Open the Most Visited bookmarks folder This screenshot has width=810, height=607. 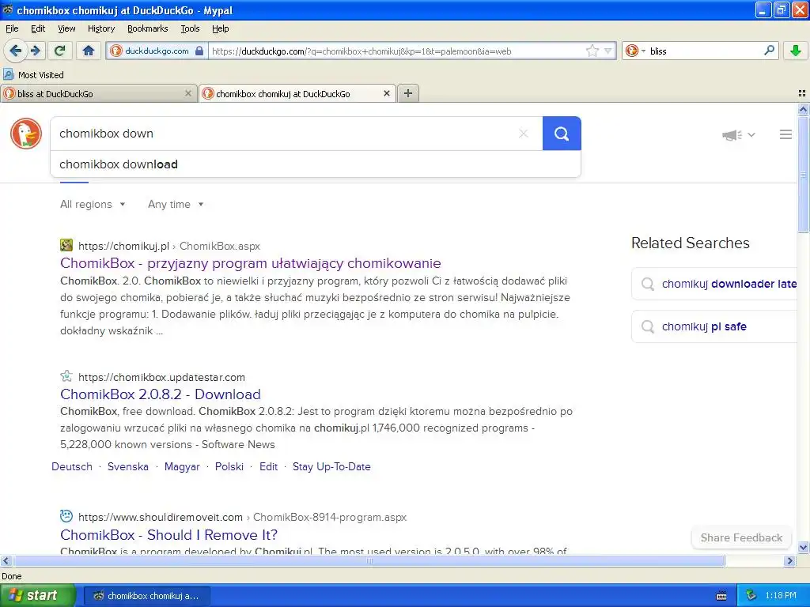[33, 75]
